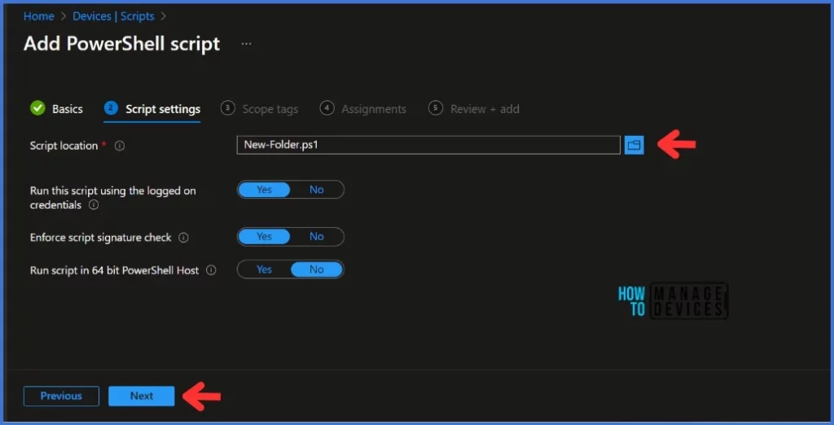The image size is (834, 425).
Task: Open the Assignments step
Action: pyautogui.click(x=363, y=109)
